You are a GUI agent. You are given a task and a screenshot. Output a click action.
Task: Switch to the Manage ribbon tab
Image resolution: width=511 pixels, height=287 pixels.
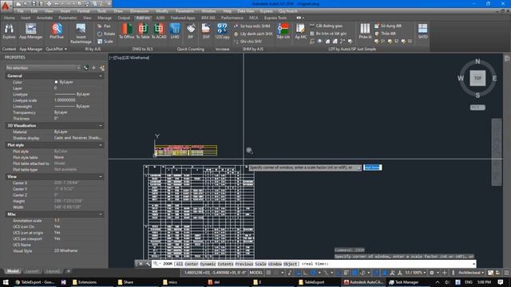tap(105, 18)
